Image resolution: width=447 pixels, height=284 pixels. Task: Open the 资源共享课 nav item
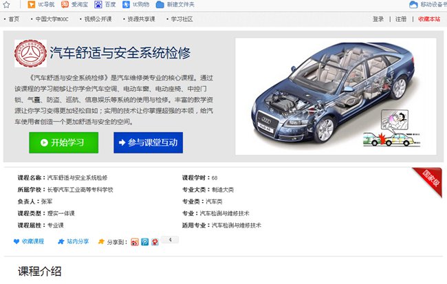click(140, 19)
